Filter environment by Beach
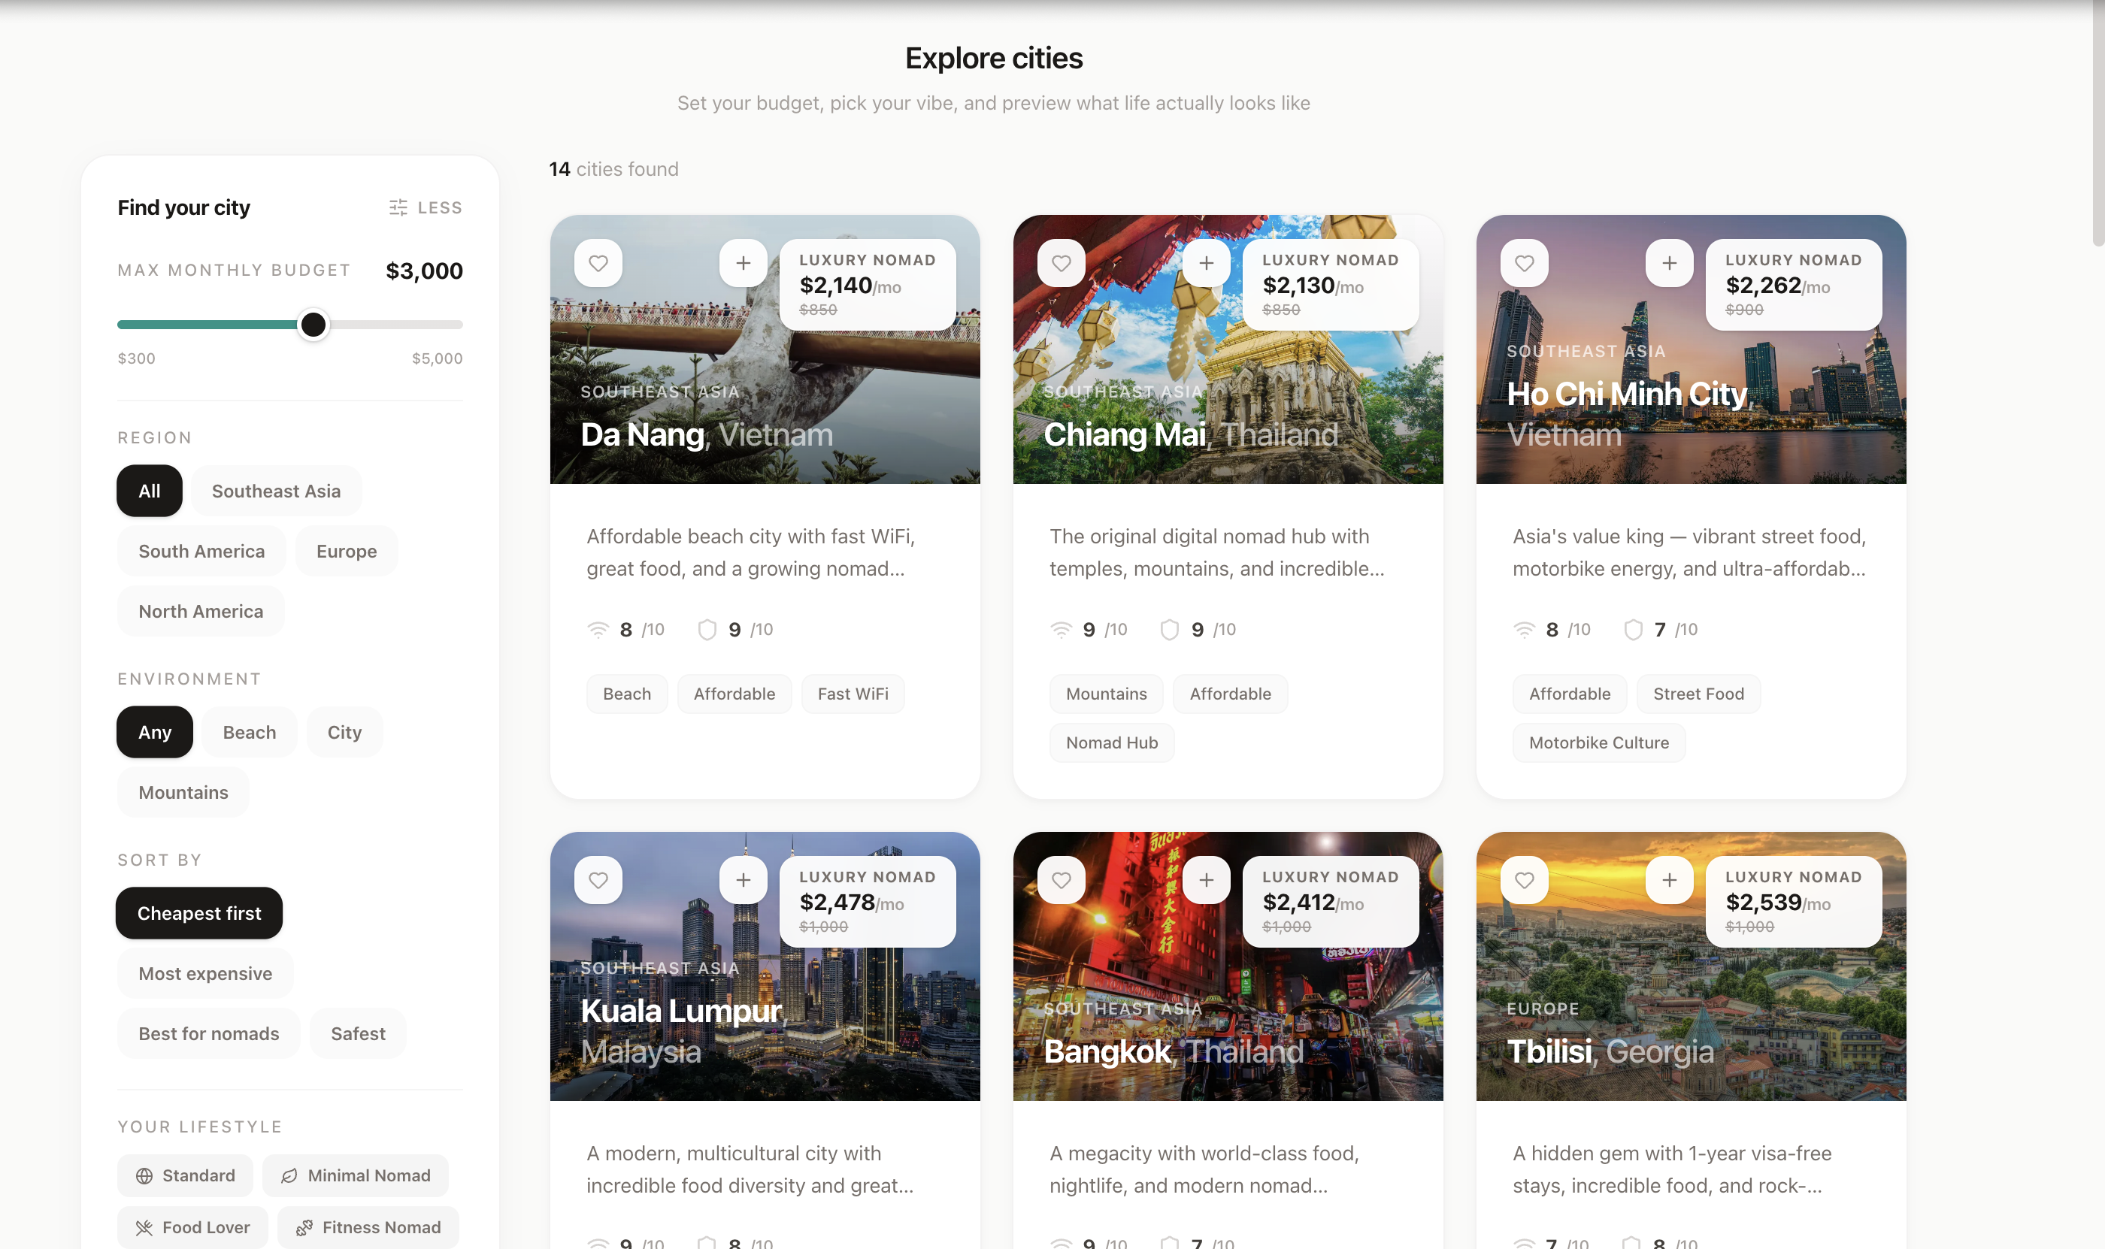This screenshot has height=1249, width=2105. [250, 732]
